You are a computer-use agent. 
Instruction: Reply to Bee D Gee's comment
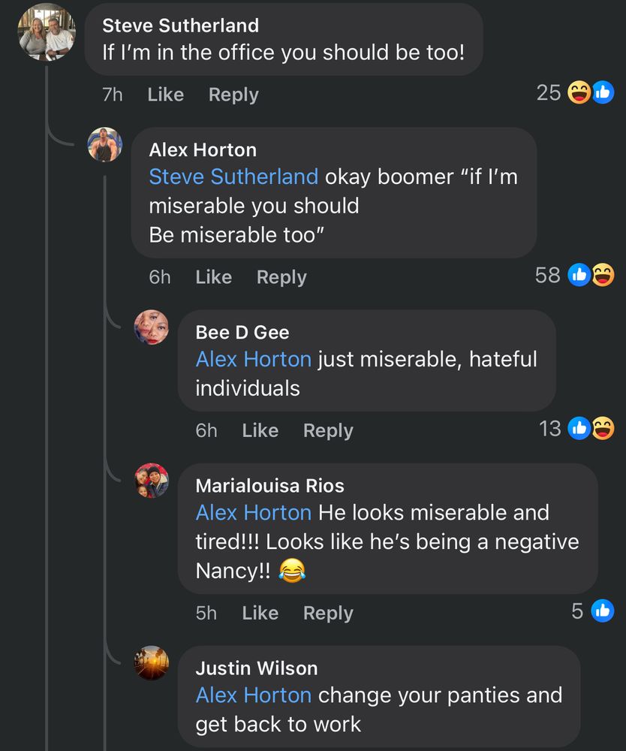click(x=328, y=430)
